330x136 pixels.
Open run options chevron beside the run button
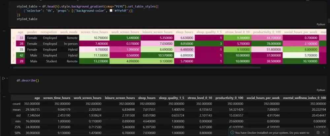pos(7,78)
